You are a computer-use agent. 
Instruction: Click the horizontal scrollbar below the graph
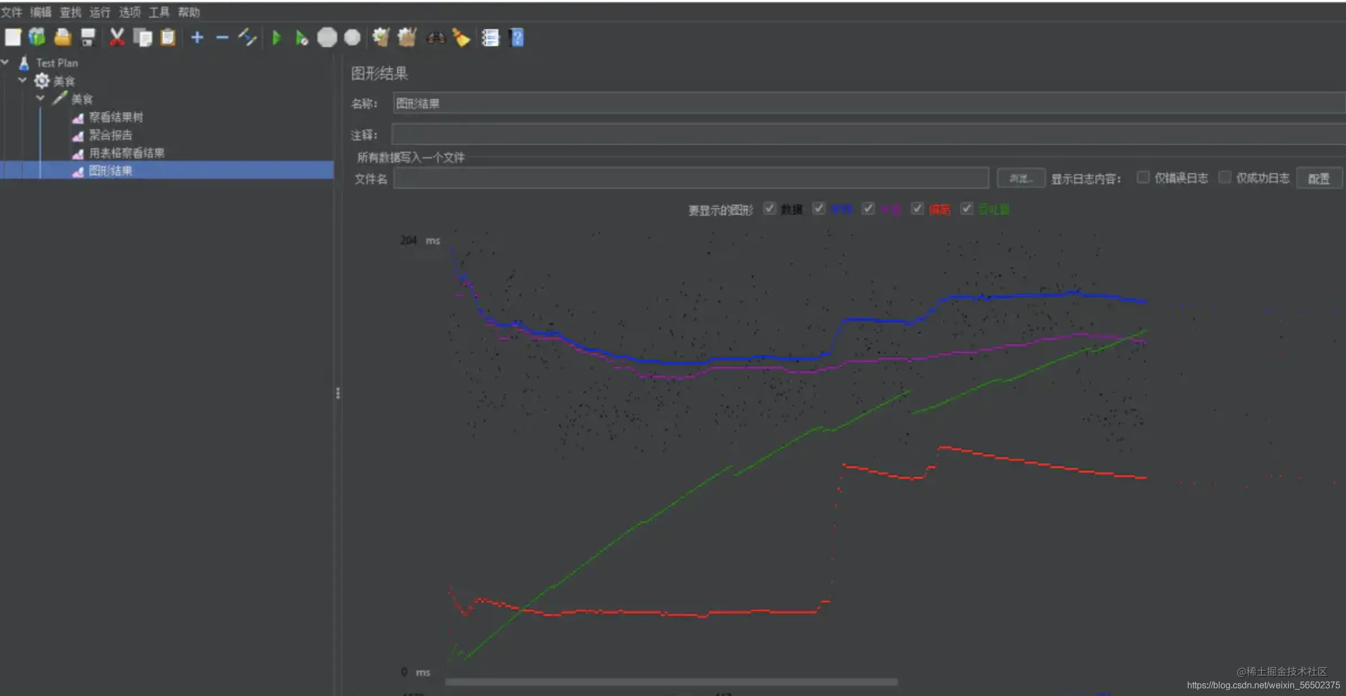[670, 682]
